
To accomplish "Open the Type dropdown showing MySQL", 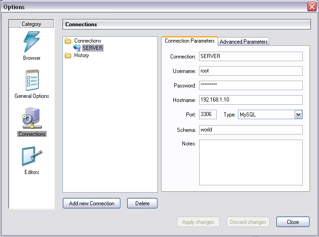I will tap(298, 115).
